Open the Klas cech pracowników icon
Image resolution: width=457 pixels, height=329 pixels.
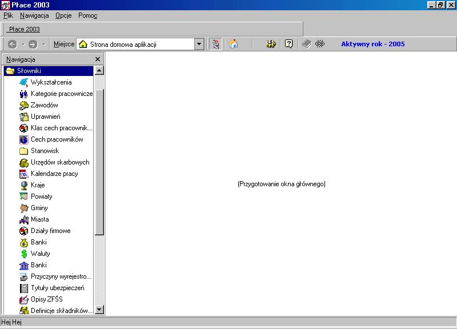click(24, 128)
